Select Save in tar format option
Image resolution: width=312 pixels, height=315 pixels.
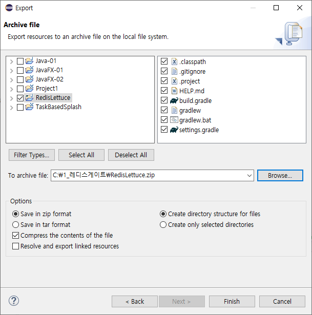pos(15,225)
